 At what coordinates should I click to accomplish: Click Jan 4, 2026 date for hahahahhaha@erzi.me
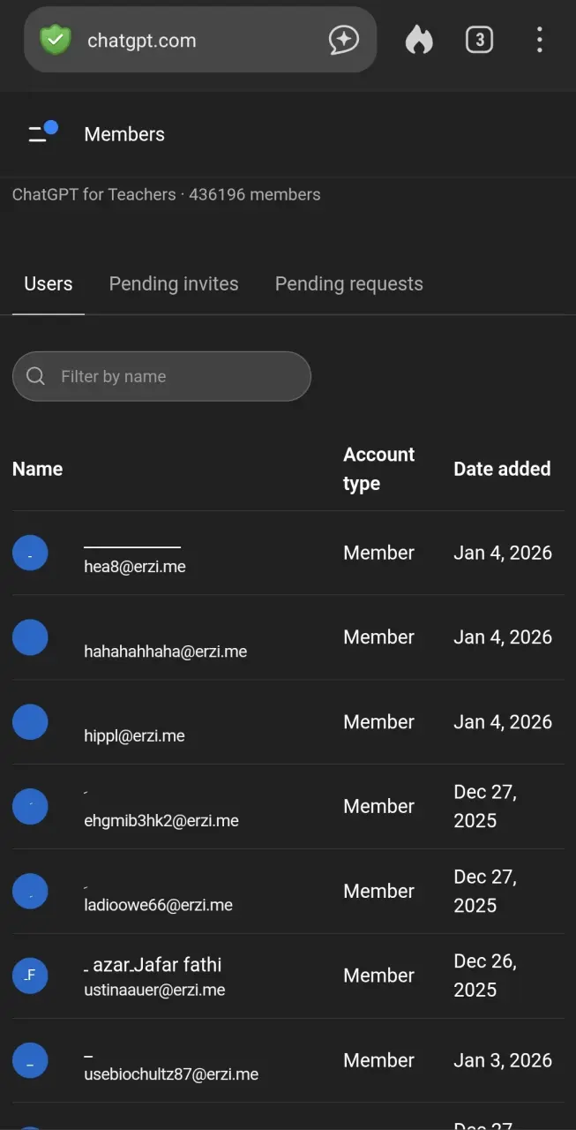point(503,637)
